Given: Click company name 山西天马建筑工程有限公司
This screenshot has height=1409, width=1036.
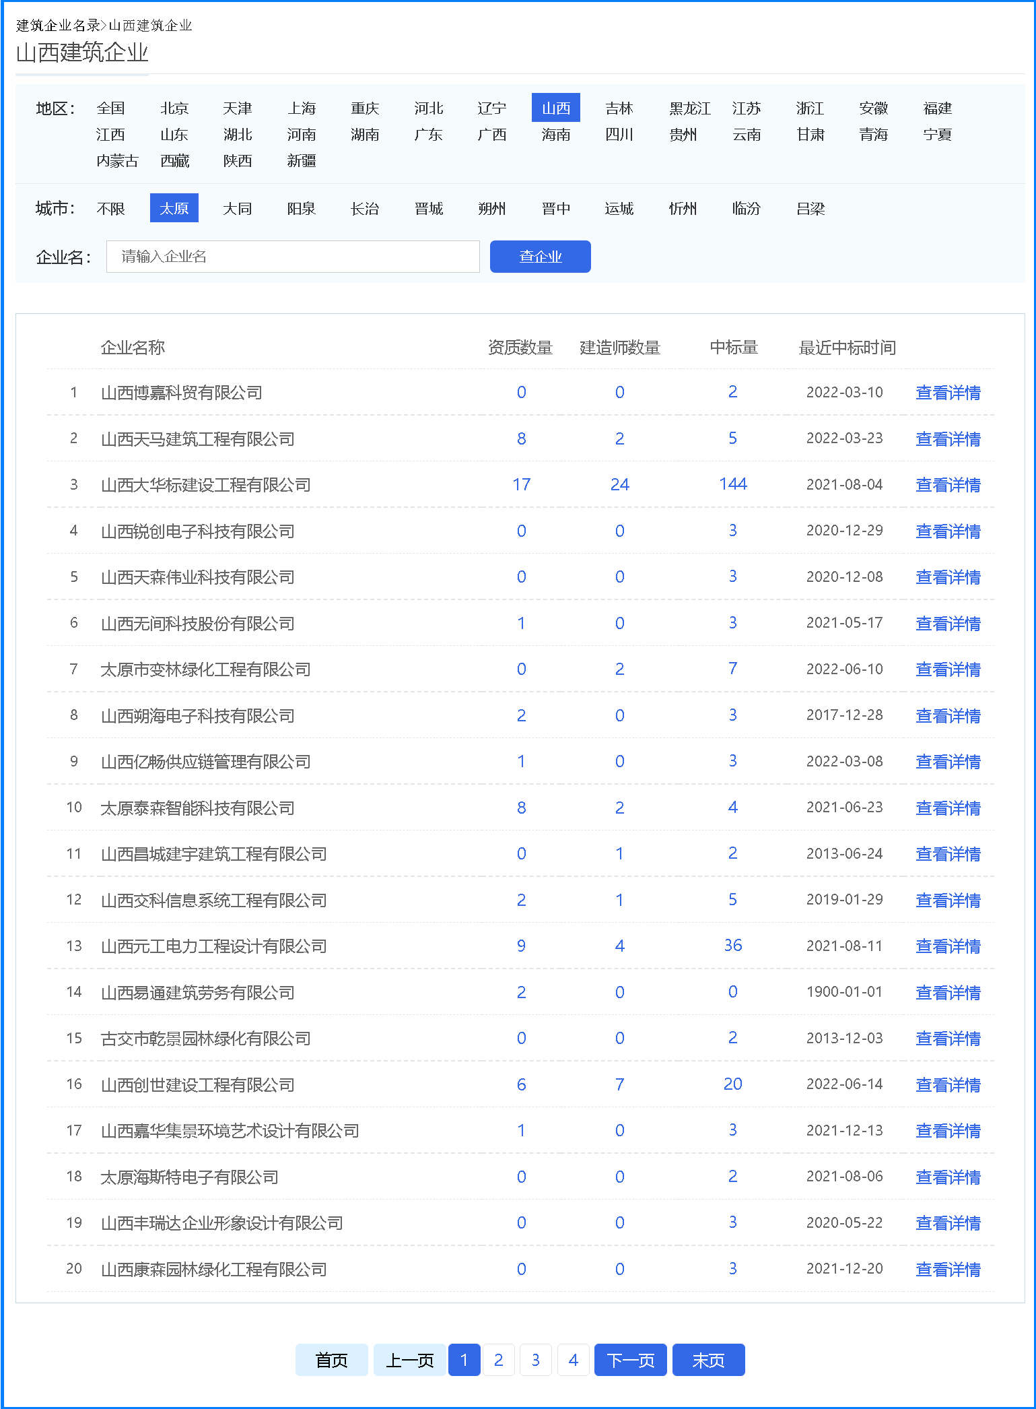Looking at the screenshot, I should coord(197,439).
